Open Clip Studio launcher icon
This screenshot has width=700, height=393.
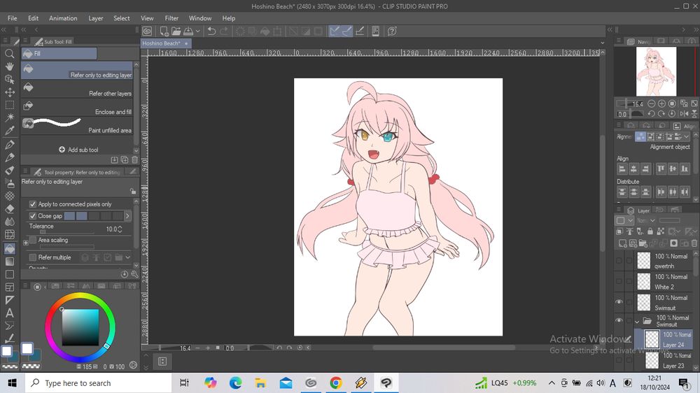[x=147, y=31]
